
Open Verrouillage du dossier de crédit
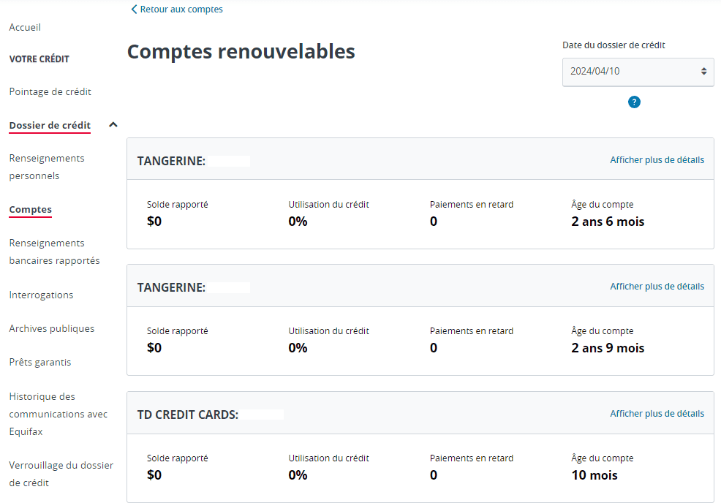pyautogui.click(x=61, y=474)
